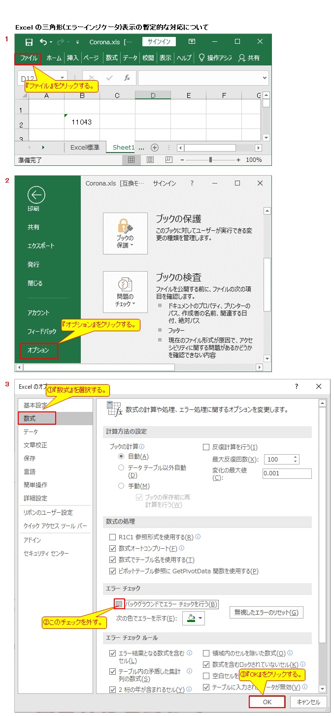This screenshot has height=716, width=334.
Task: Toggle 領域内のセルを除いた数式(O) checkbox
Action: tap(206, 653)
